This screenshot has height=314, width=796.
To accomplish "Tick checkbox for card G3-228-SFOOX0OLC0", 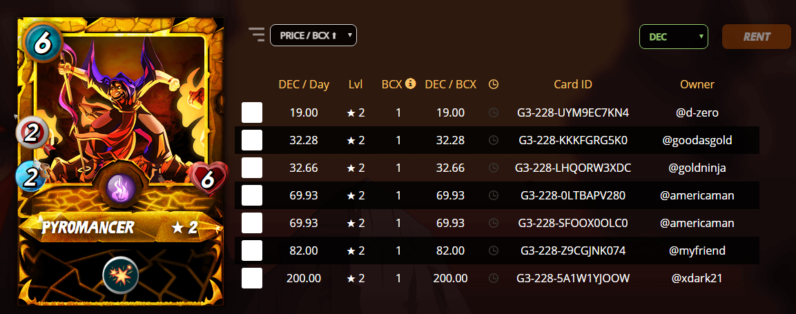I will [252, 223].
